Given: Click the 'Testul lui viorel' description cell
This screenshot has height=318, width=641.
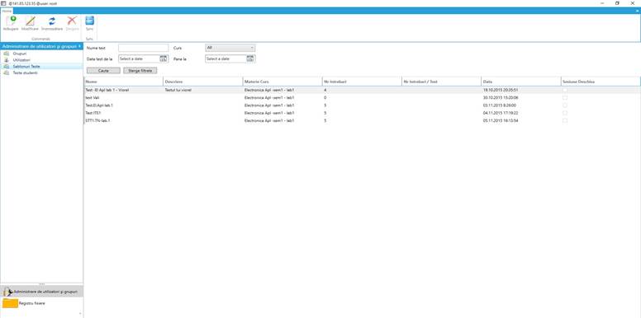Looking at the screenshot, I should coord(178,90).
